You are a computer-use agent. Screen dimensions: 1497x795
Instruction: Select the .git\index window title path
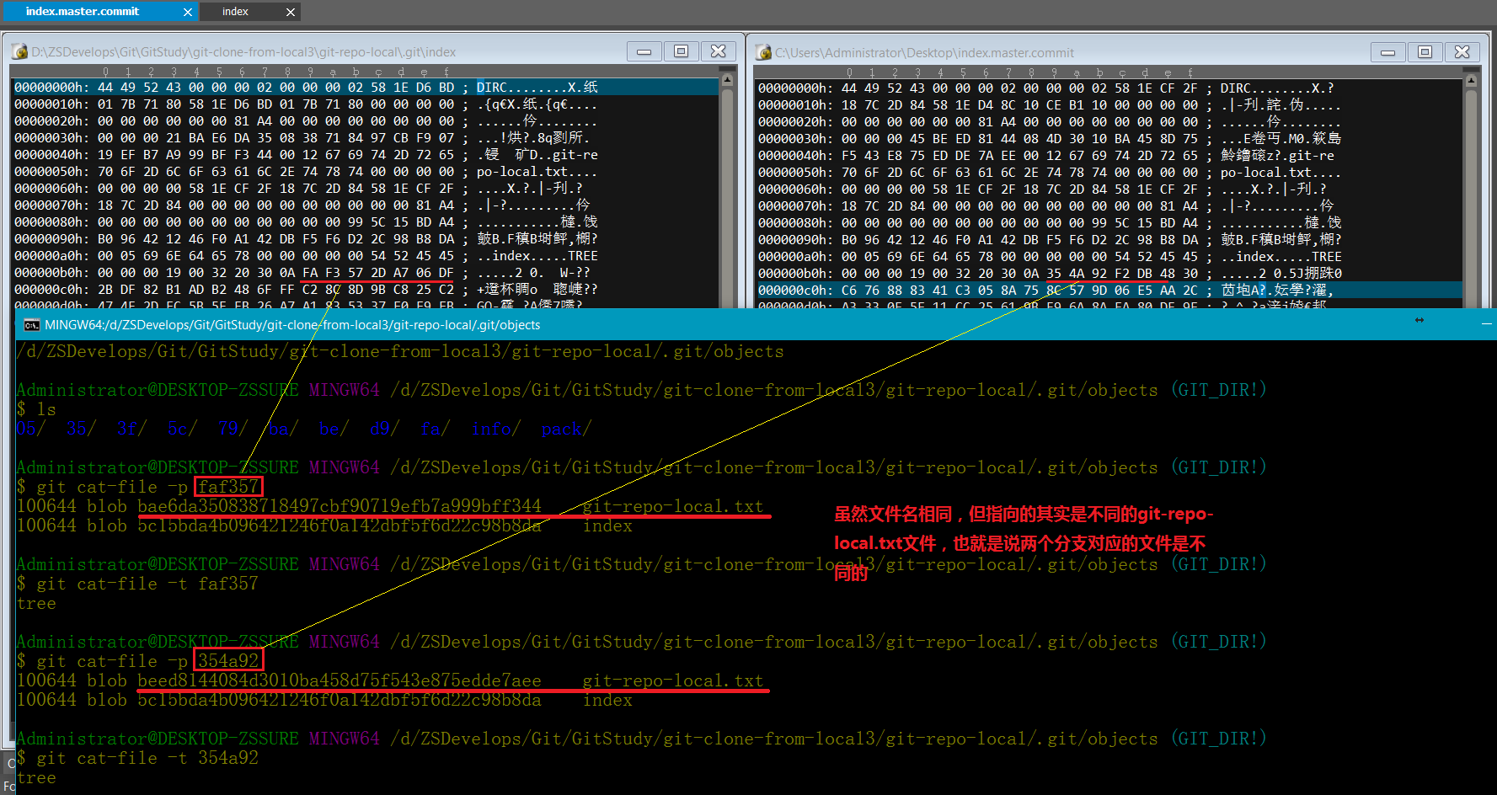243,52
